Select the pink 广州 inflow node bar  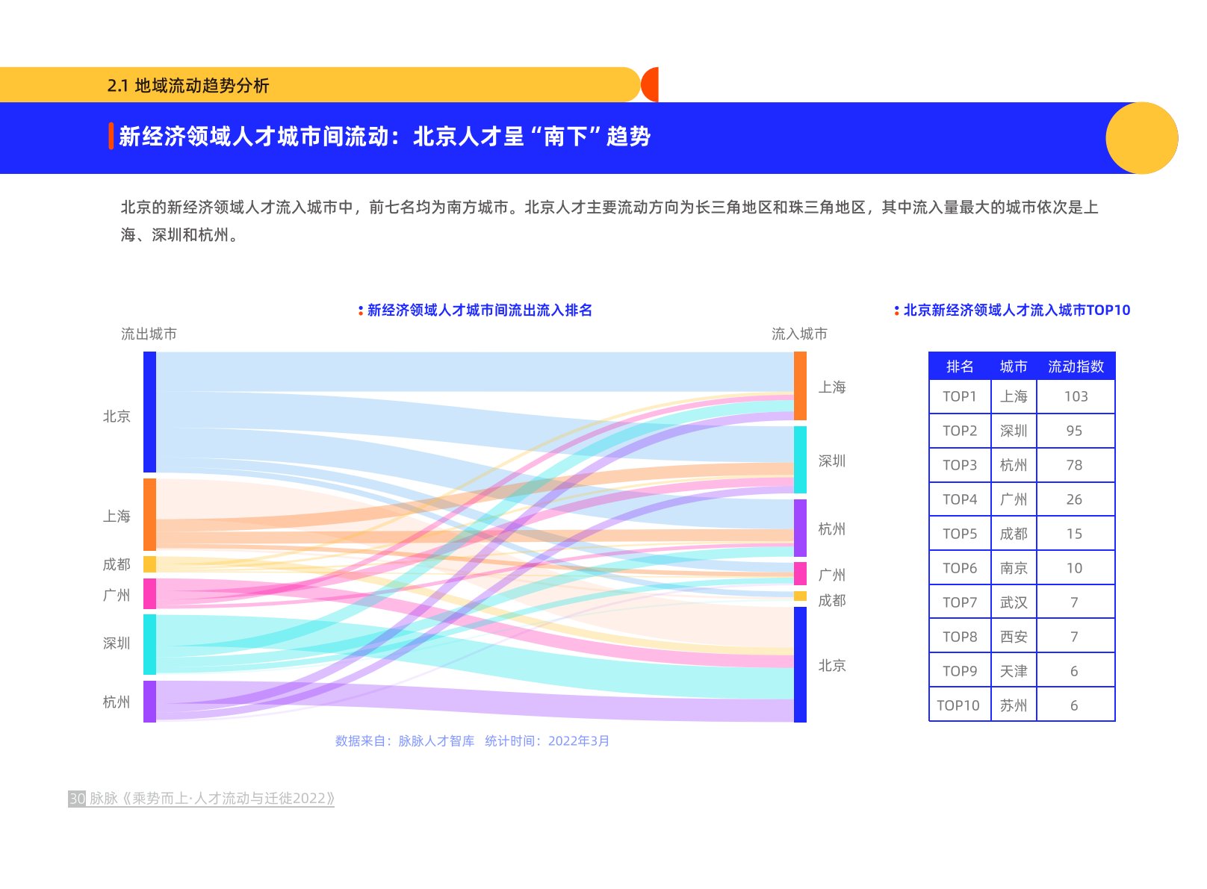pyautogui.click(x=800, y=573)
